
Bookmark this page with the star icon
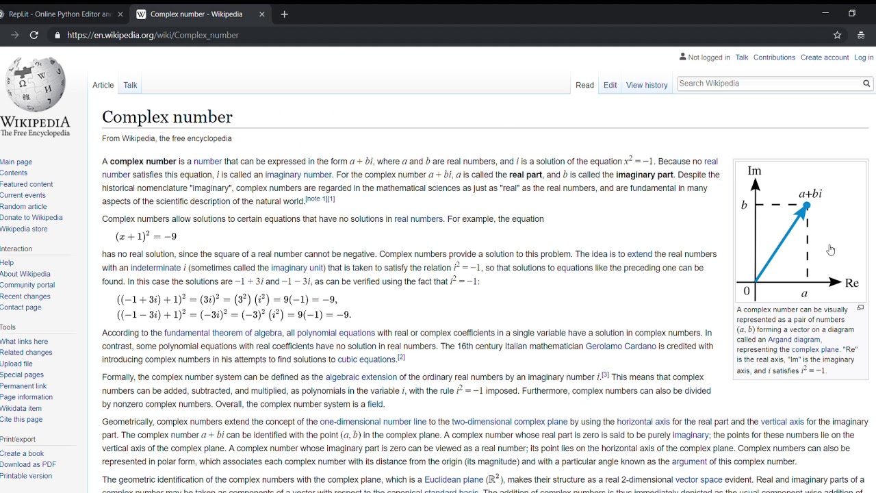point(837,35)
